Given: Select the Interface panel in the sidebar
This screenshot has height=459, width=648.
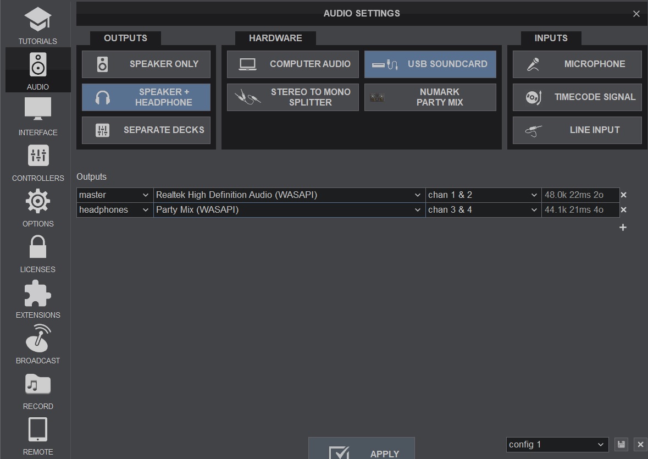Looking at the screenshot, I should click(37, 110).
